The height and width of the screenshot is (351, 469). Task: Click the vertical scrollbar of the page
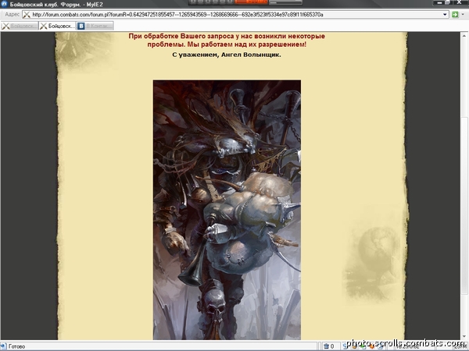click(x=464, y=186)
